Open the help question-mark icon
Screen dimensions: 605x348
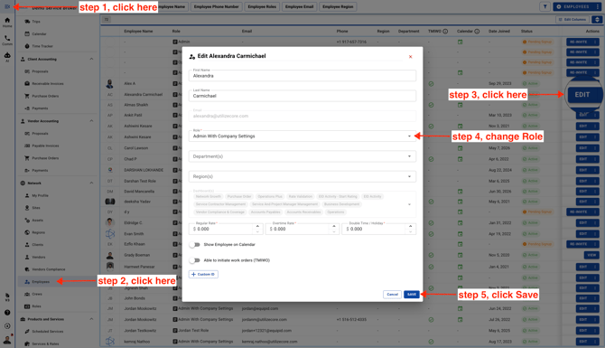[x=7, y=313]
